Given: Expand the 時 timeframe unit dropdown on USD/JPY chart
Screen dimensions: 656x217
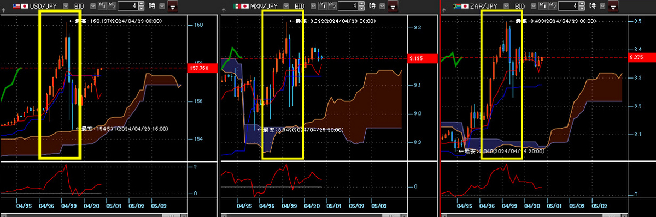Looking at the screenshot, I should (x=162, y=7).
